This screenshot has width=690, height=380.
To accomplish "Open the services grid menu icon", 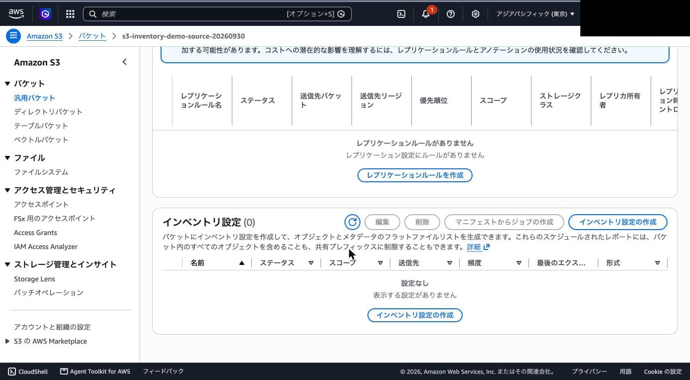I will (x=70, y=14).
